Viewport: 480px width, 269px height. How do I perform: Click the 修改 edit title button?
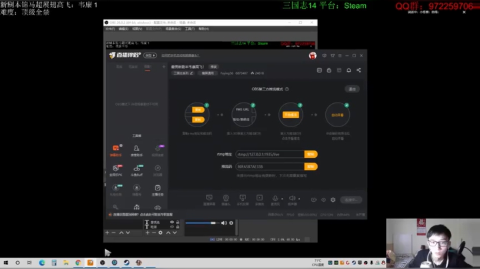point(213,67)
